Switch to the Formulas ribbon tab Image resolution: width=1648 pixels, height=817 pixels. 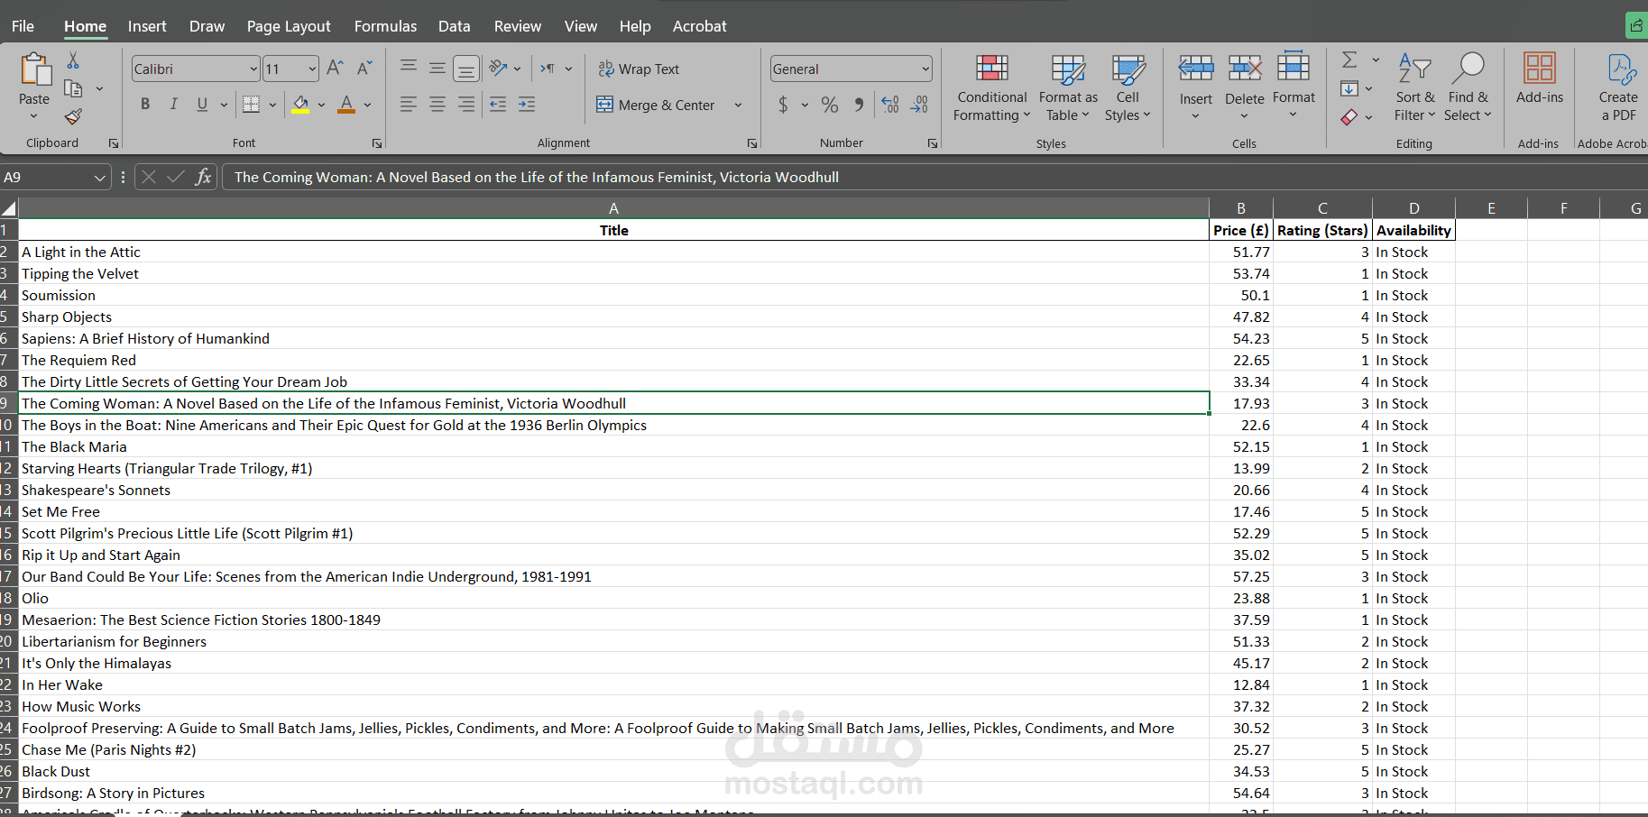point(385,26)
